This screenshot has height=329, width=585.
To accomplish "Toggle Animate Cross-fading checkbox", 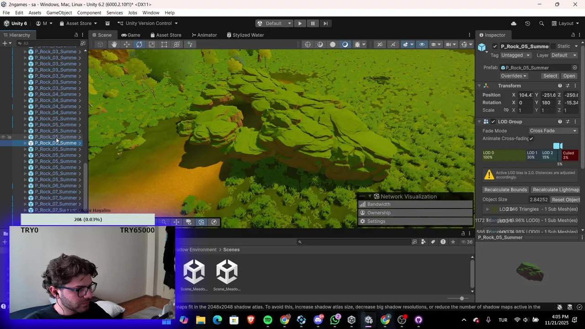I will click(x=531, y=138).
